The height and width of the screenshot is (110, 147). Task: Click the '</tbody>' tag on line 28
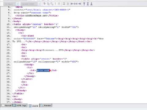[x=30, y=76]
